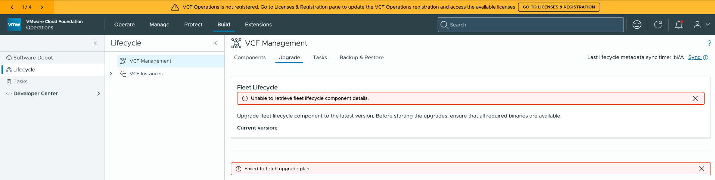Open the Build menu
Image resolution: width=715 pixels, height=180 pixels.
(224, 25)
